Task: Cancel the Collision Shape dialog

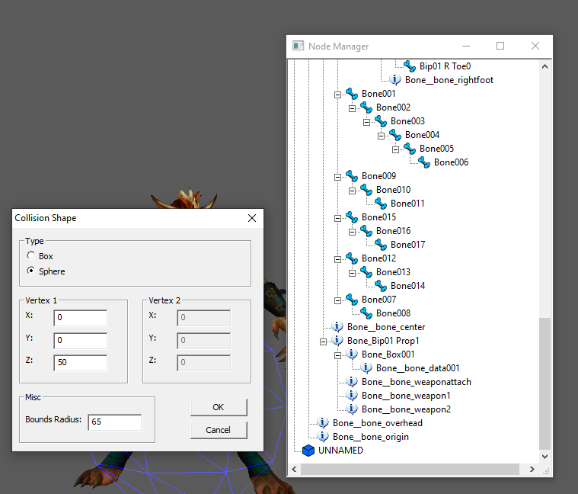Action: click(x=219, y=430)
